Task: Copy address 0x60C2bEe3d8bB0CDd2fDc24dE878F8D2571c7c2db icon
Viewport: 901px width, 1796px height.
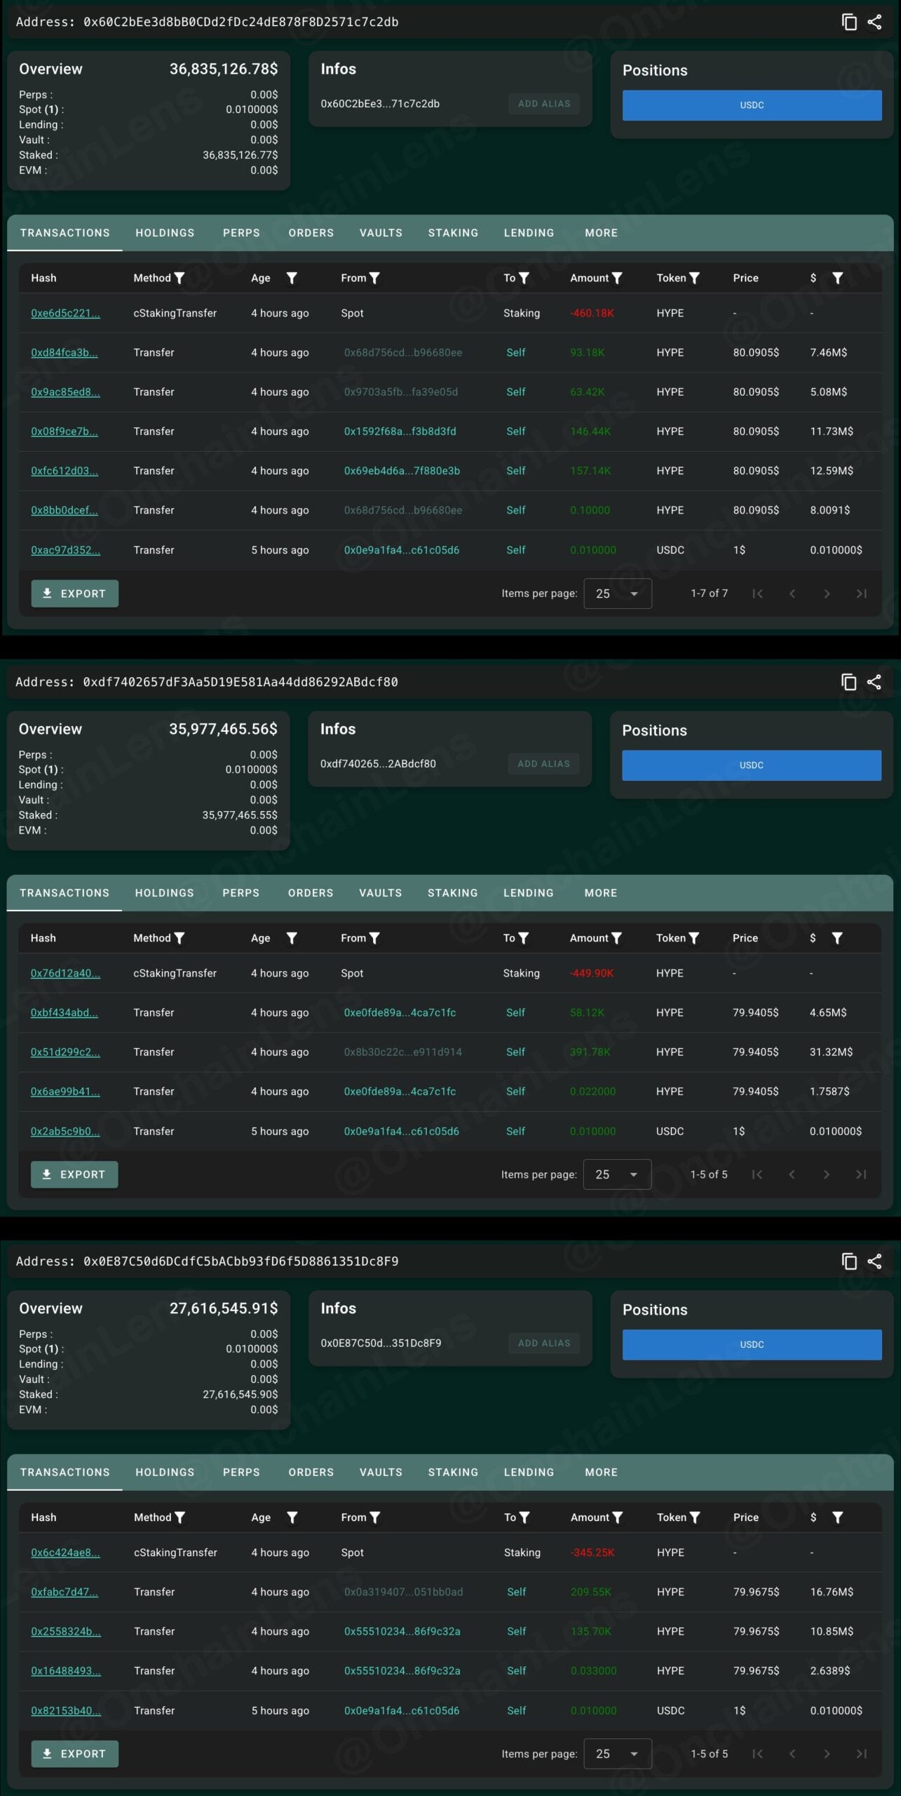Action: [849, 22]
